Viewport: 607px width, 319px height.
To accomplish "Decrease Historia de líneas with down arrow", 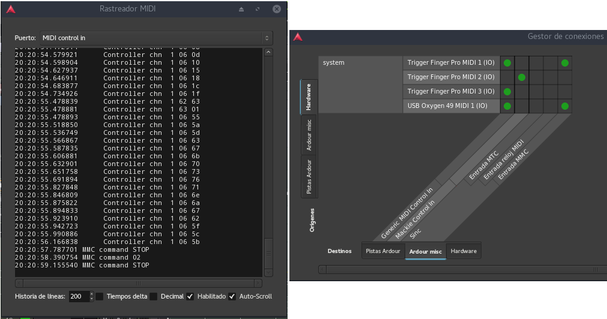I will pyautogui.click(x=91, y=299).
